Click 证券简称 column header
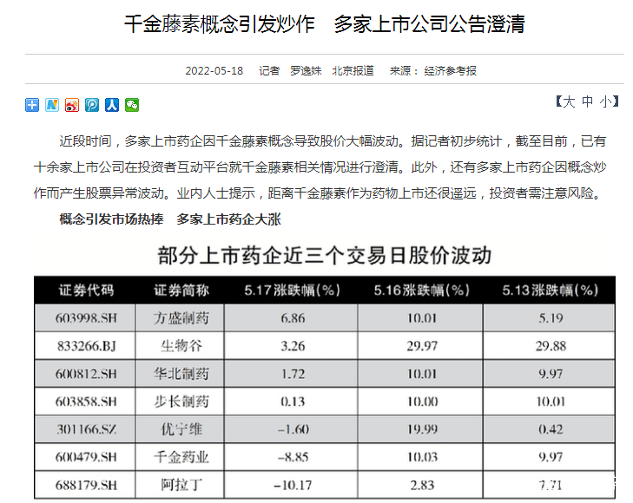Screen dimensions: 633x503 pos(181,291)
